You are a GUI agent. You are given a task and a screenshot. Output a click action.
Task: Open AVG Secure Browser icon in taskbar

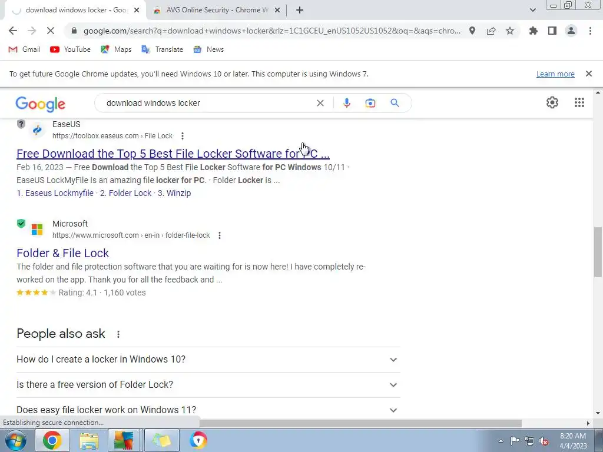click(198, 440)
